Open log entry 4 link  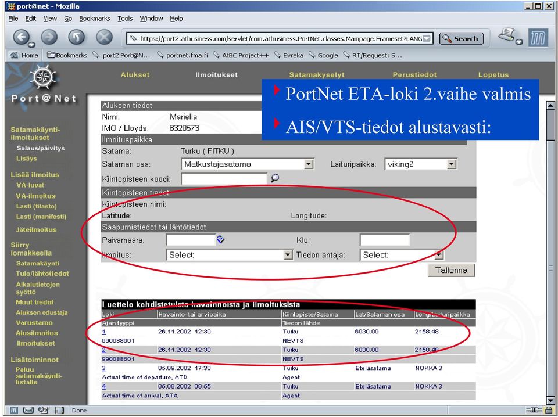pos(103,386)
